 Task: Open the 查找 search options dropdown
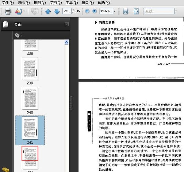click(176, 11)
